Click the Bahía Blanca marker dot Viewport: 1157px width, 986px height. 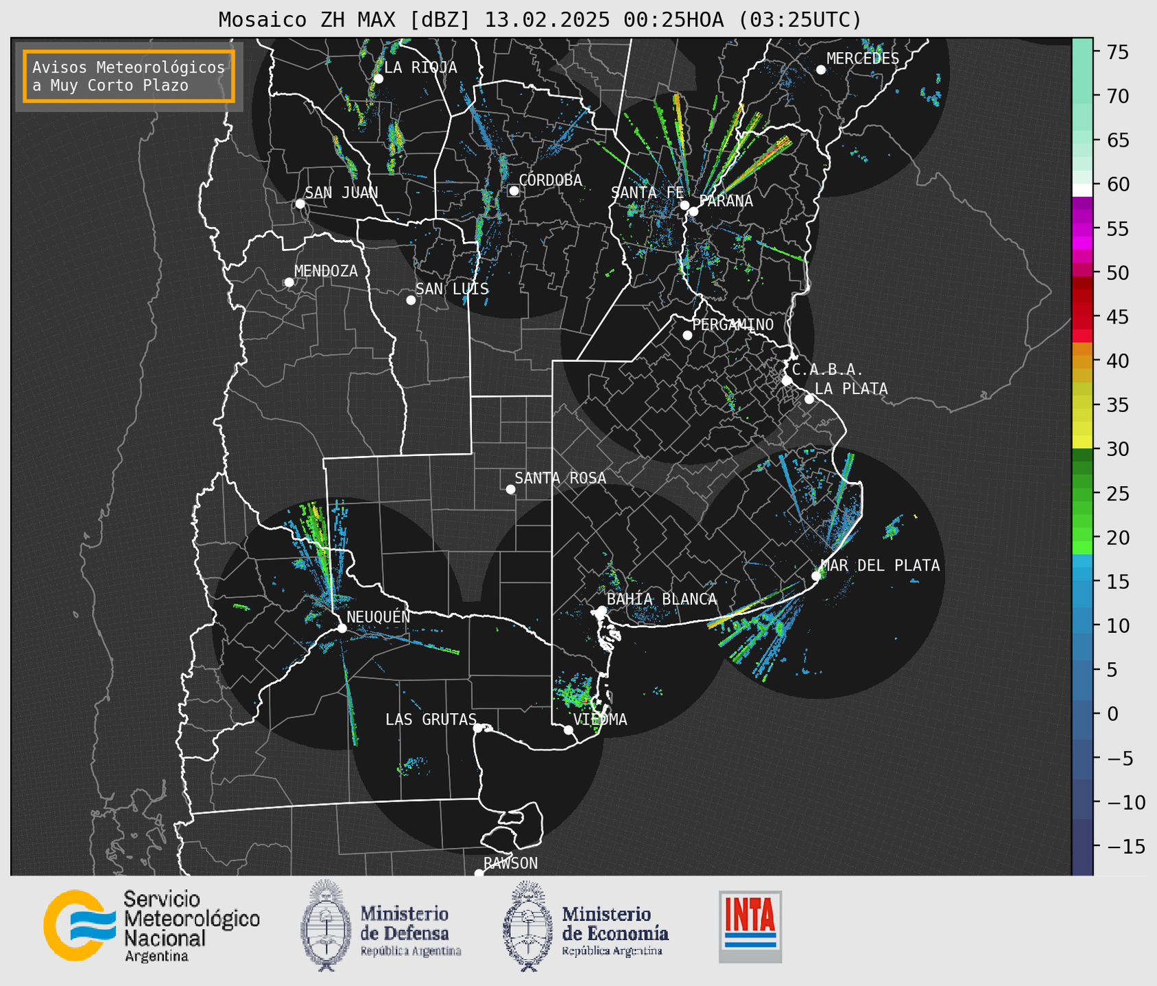pyautogui.click(x=601, y=610)
